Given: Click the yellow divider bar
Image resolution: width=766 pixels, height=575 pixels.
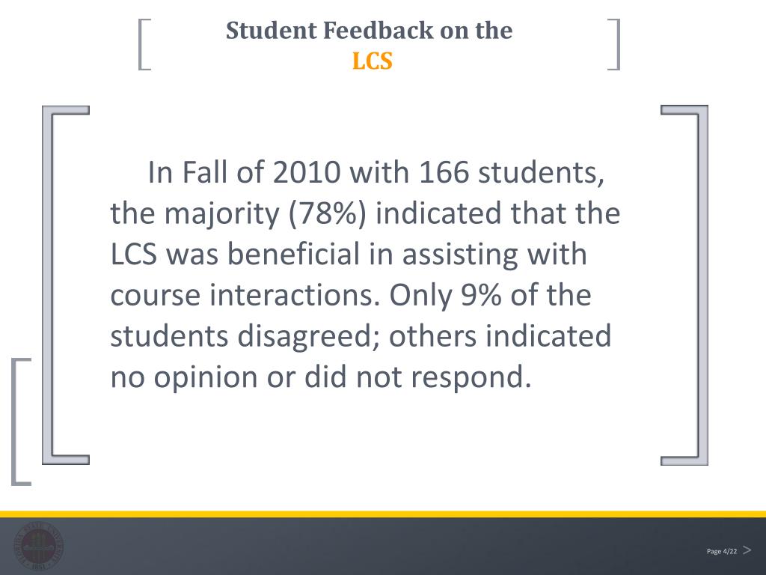Looking at the screenshot, I should point(383,514).
